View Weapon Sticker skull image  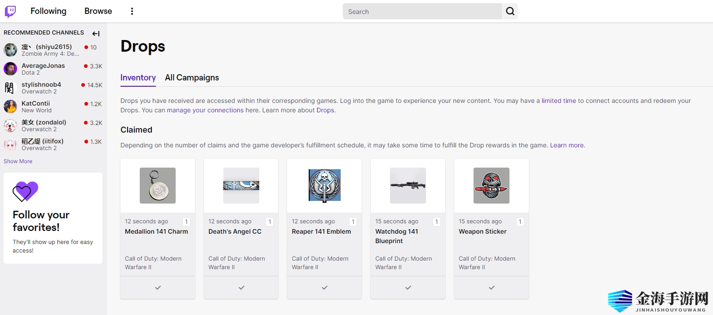(x=492, y=186)
